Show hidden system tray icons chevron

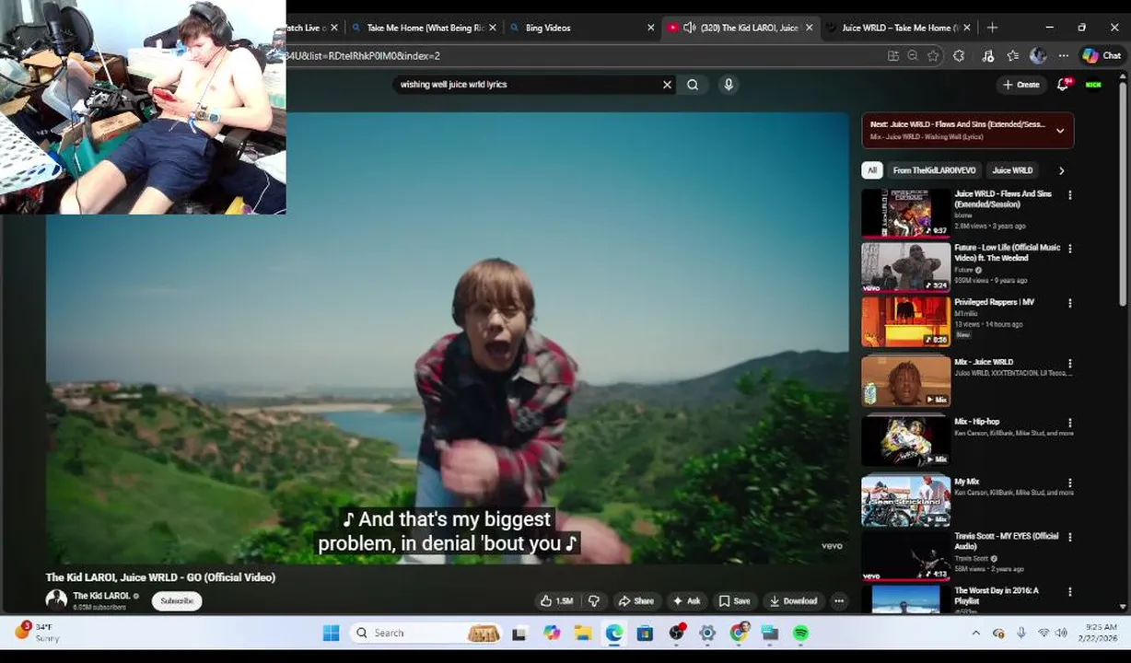click(x=976, y=633)
